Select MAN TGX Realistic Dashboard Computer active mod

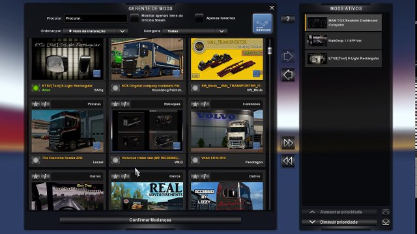pos(343,23)
